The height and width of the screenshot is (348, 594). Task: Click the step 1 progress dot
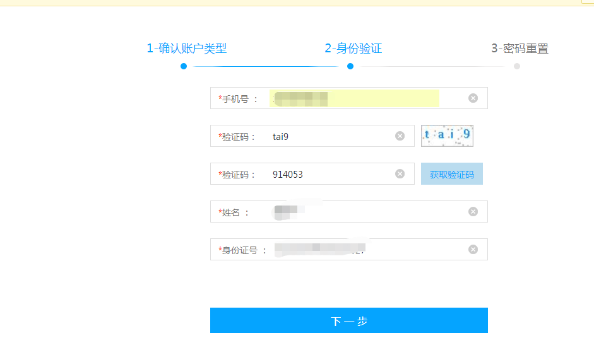click(184, 66)
